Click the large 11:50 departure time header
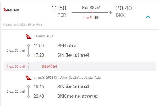The height and width of the screenshot is (106, 159). pos(59,8)
